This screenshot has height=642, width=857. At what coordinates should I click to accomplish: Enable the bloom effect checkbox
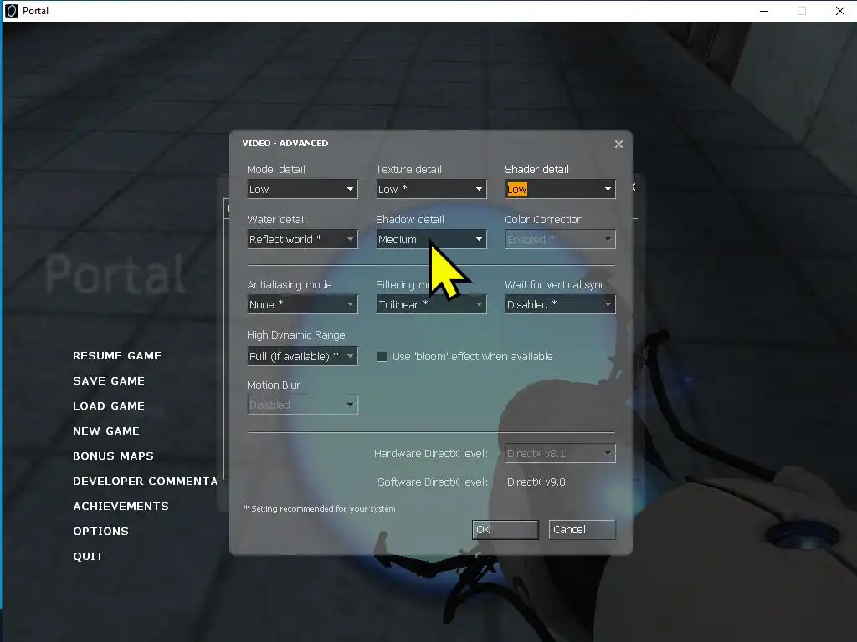(x=382, y=356)
